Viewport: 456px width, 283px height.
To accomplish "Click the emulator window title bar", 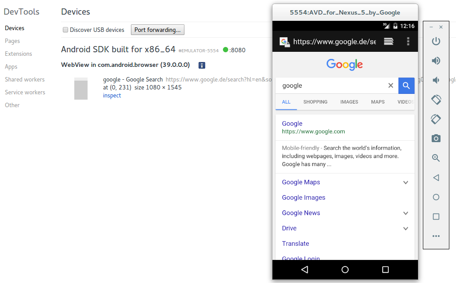I will point(345,12).
